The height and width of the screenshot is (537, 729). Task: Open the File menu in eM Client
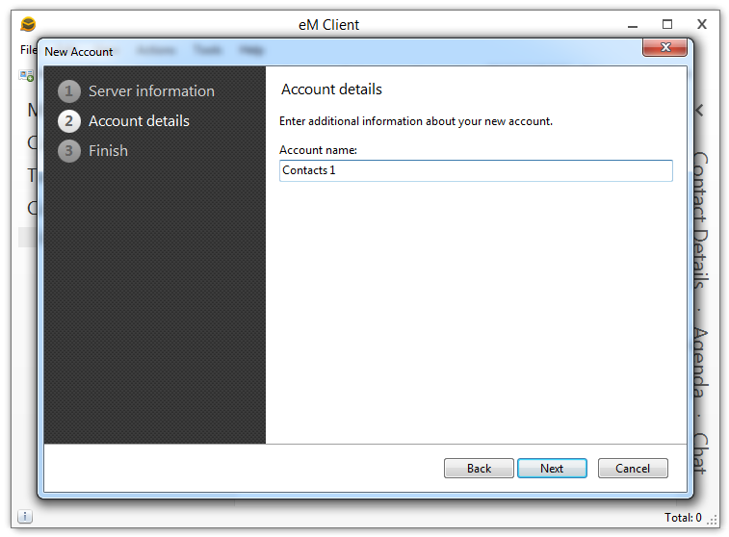point(28,50)
